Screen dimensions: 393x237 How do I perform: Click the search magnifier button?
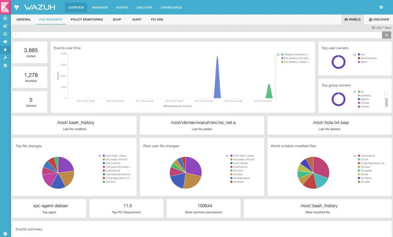click(386, 35)
